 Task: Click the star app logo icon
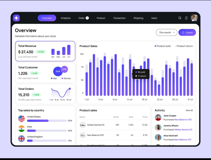click(x=16, y=18)
